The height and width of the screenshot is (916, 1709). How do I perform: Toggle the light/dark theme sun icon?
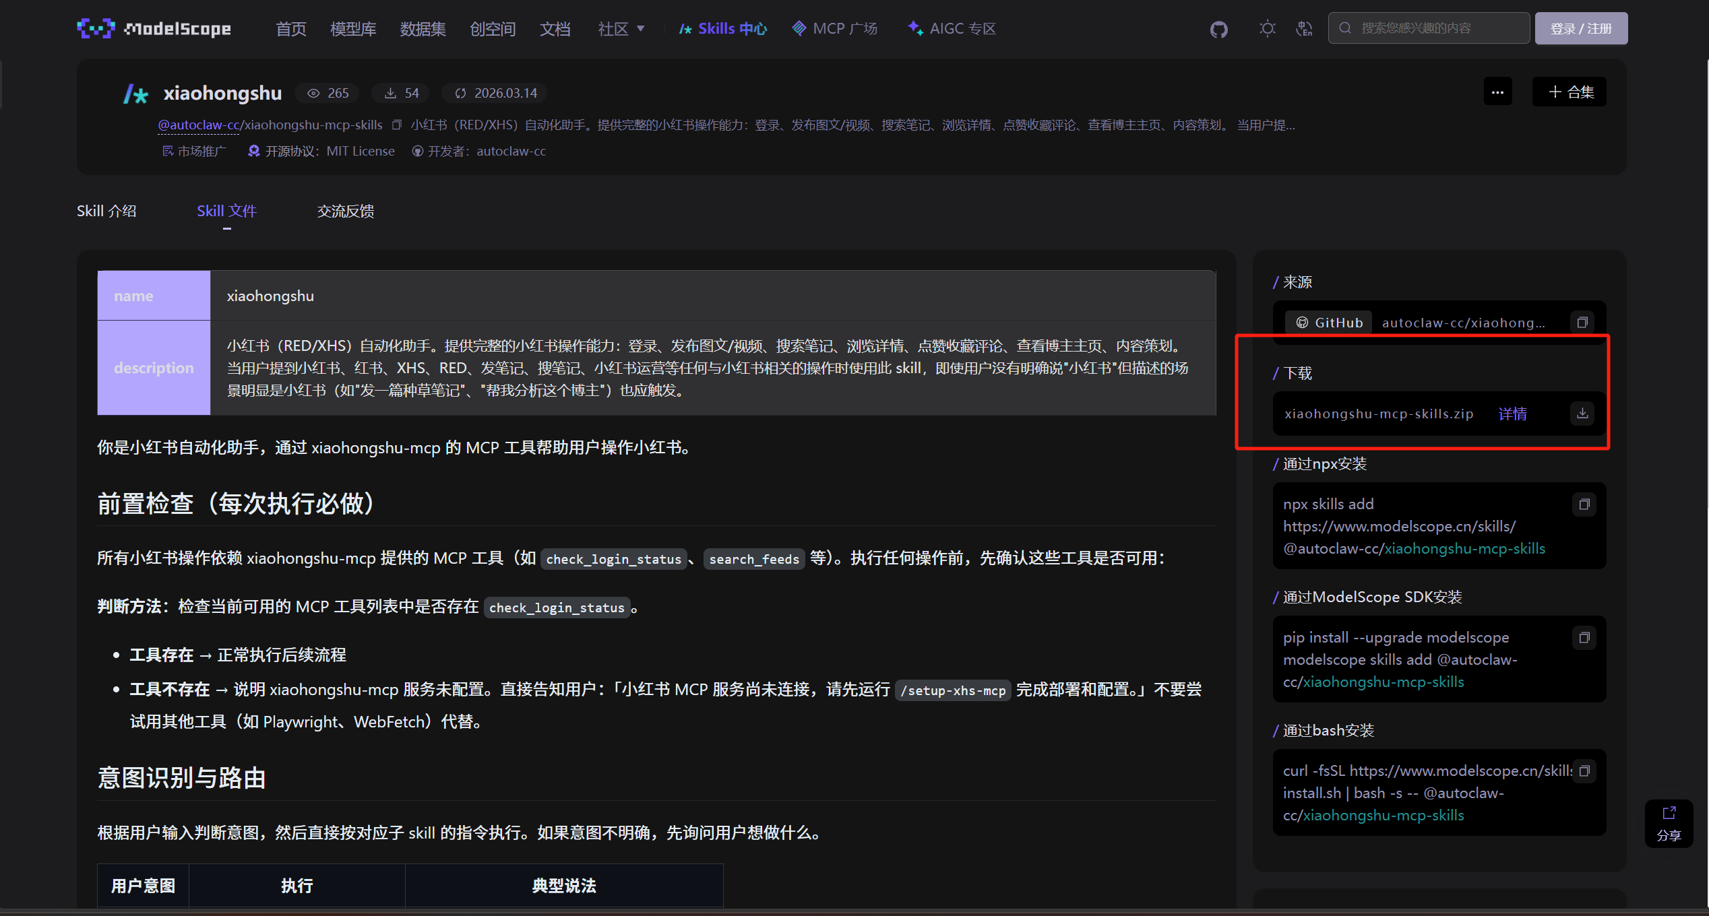coord(1268,28)
